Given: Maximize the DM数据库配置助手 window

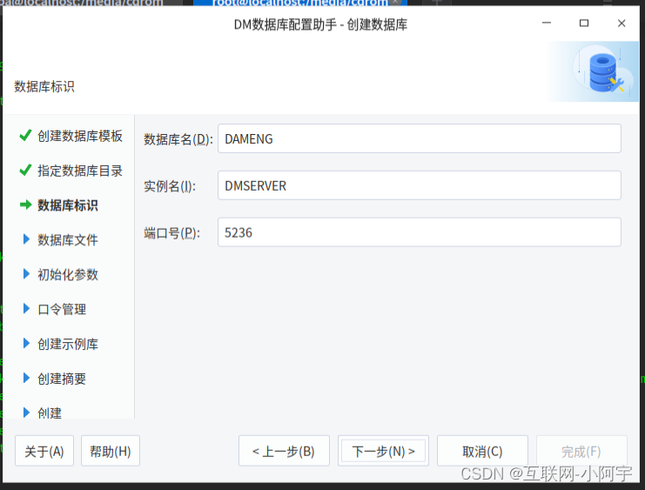Looking at the screenshot, I should click(x=584, y=23).
